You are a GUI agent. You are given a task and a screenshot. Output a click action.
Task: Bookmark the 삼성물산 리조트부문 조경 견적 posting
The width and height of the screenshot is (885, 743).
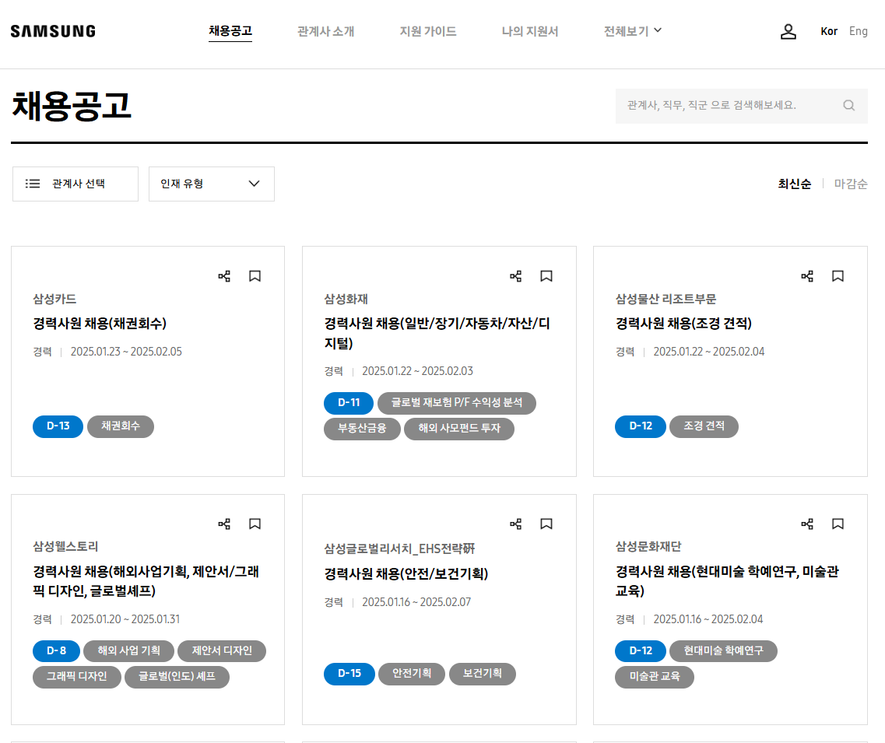tap(838, 276)
